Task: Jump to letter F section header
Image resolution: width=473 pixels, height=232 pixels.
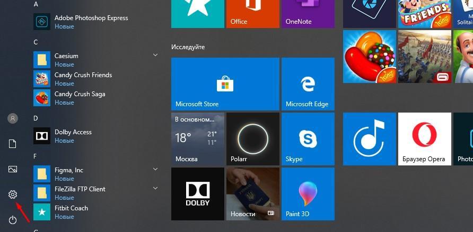Action: [x=36, y=156]
